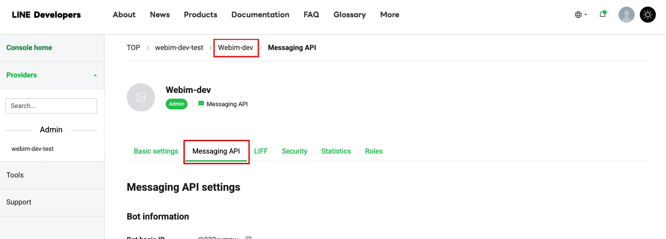The width and height of the screenshot is (666, 239).
Task: Toggle the light/dark theme button
Action: point(648,15)
